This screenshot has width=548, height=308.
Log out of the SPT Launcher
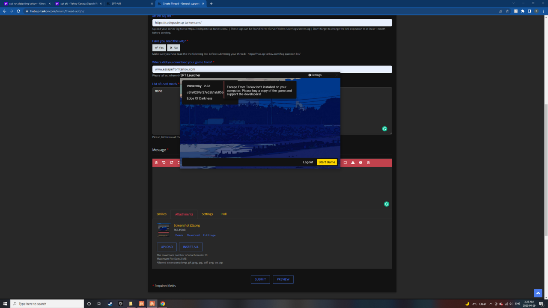308,162
